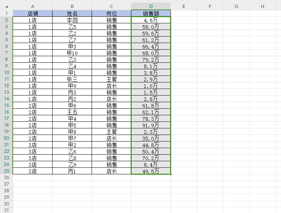This screenshot has width=281, height=213.
Task: Click the 姓名 header cell
Action: click(72, 13)
